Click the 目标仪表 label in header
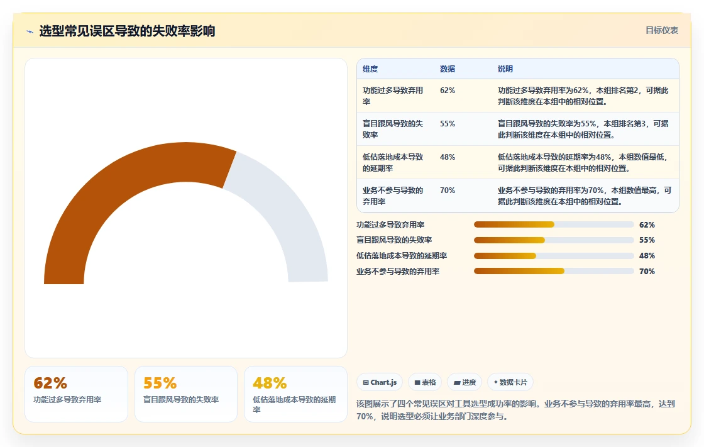Image resolution: width=704 pixels, height=447 pixels. (662, 31)
